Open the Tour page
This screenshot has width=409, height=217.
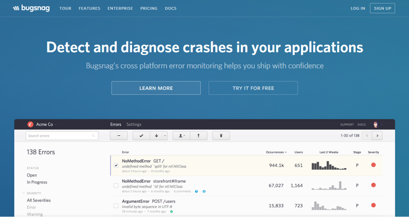pos(65,8)
